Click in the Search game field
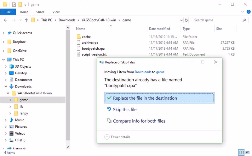252x156 pixels. (x=217, y=20)
